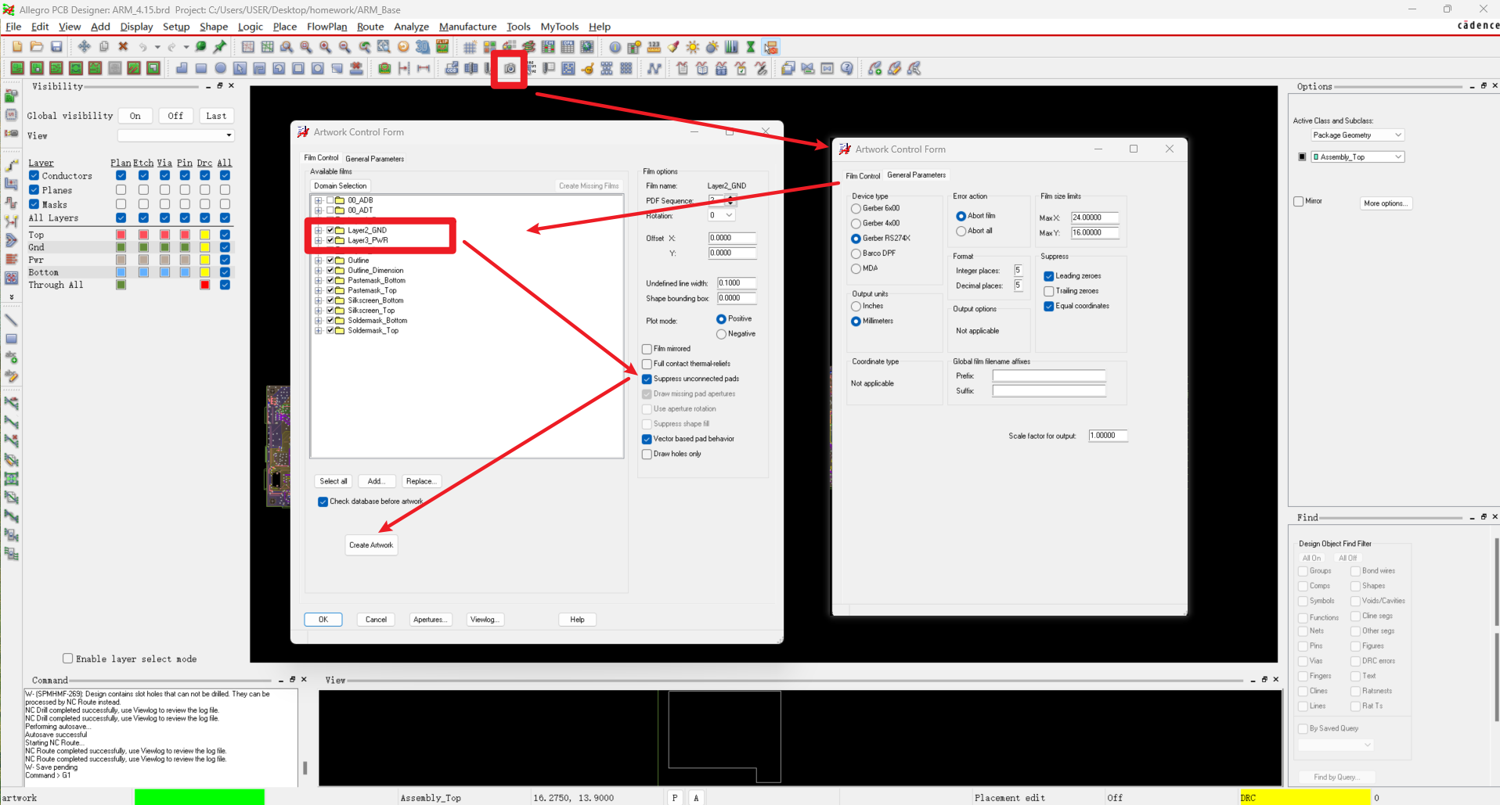Enable the Film mirrored checkbox
This screenshot has width=1500, height=805.
click(x=647, y=349)
